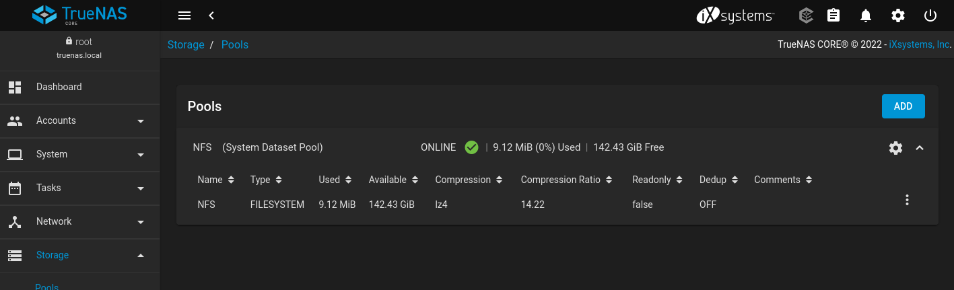Viewport: 954px width, 290px height.
Task: Sort by Available column header
Action: [394, 180]
